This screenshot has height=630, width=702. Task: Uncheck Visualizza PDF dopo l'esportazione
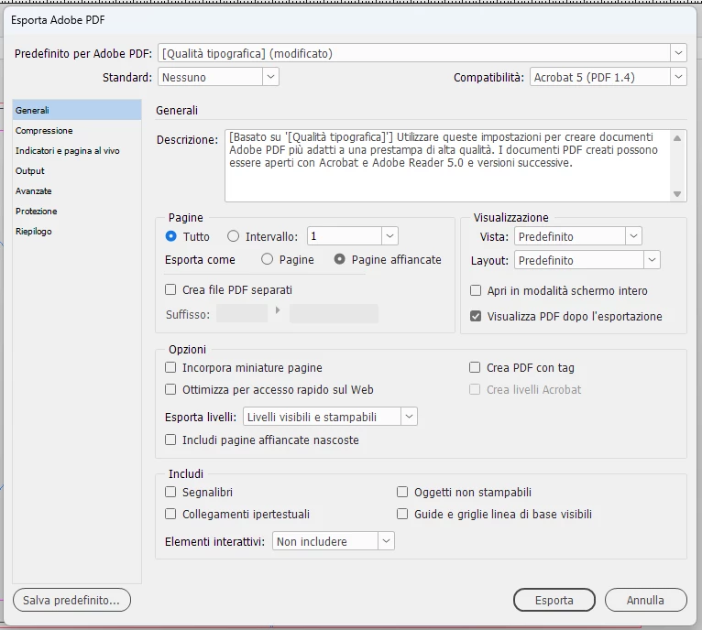476,316
